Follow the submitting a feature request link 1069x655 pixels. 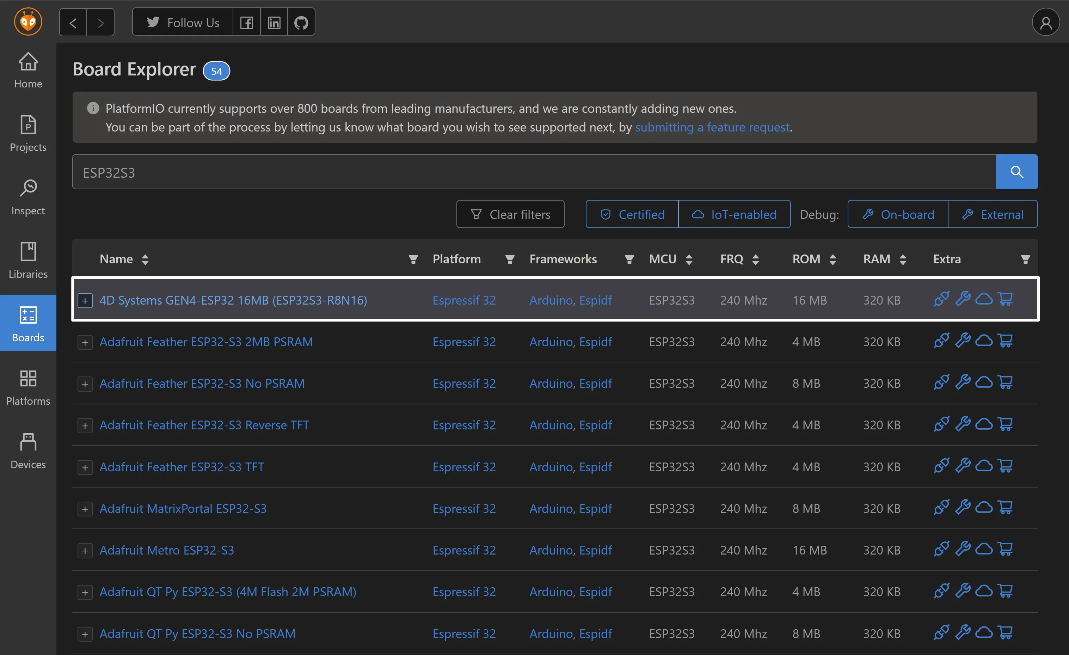tap(712, 127)
